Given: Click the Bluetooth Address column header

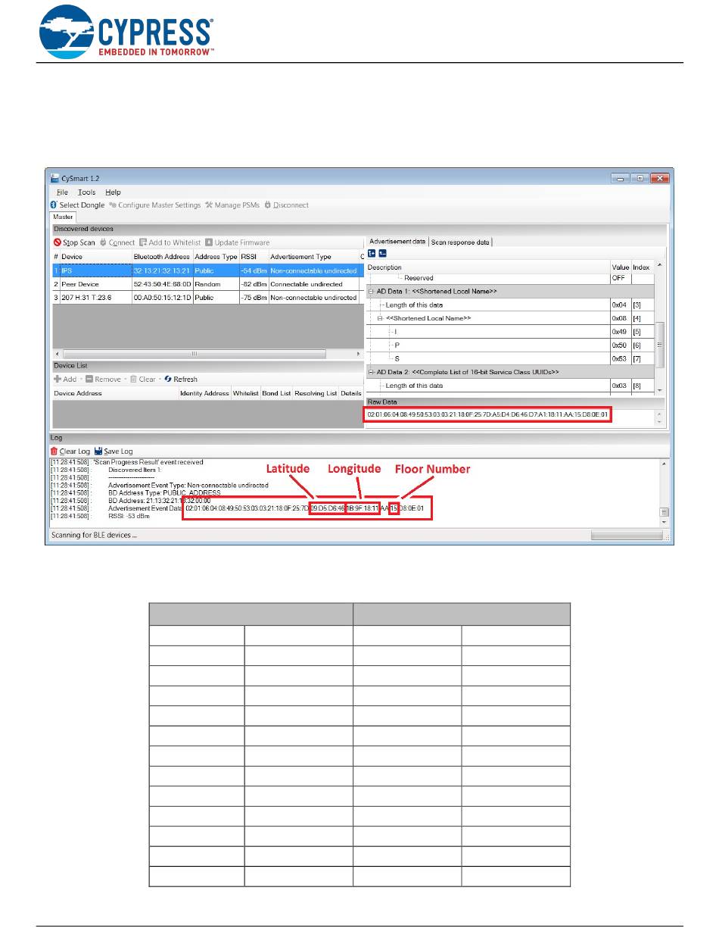Looking at the screenshot, I should [x=161, y=257].
